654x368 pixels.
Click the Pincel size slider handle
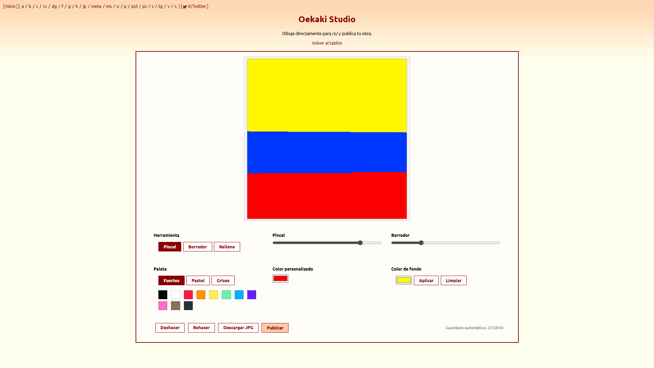click(360, 243)
